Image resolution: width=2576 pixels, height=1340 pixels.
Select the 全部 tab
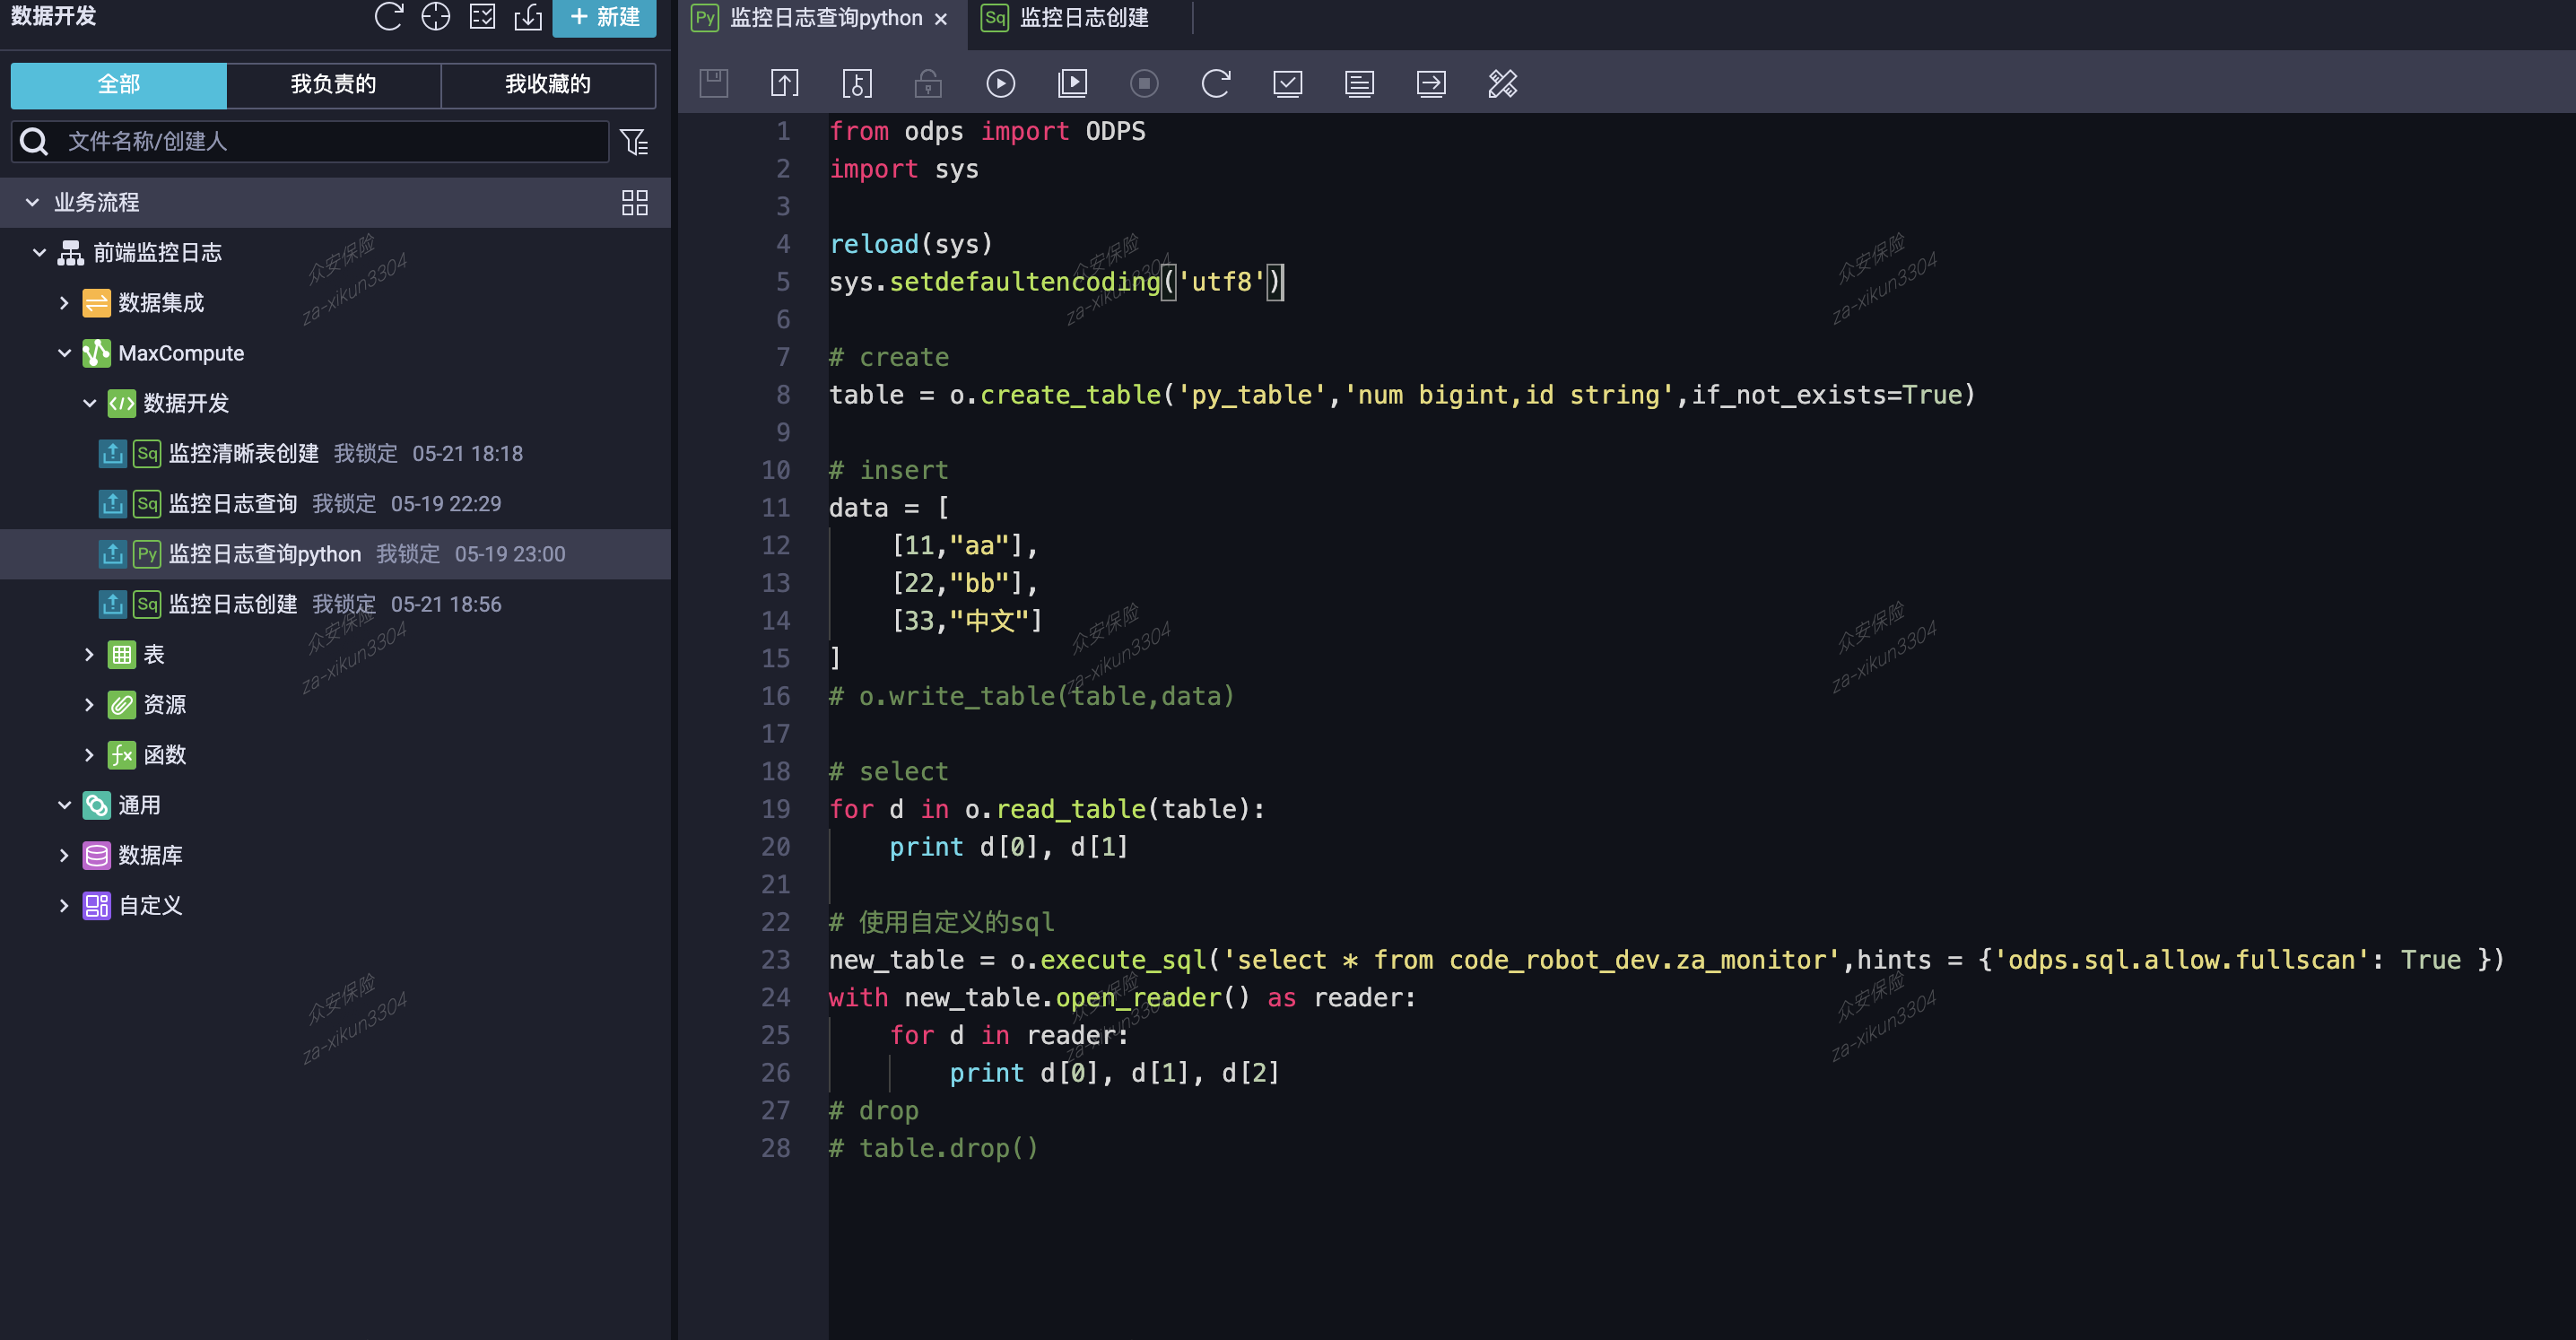[119, 85]
